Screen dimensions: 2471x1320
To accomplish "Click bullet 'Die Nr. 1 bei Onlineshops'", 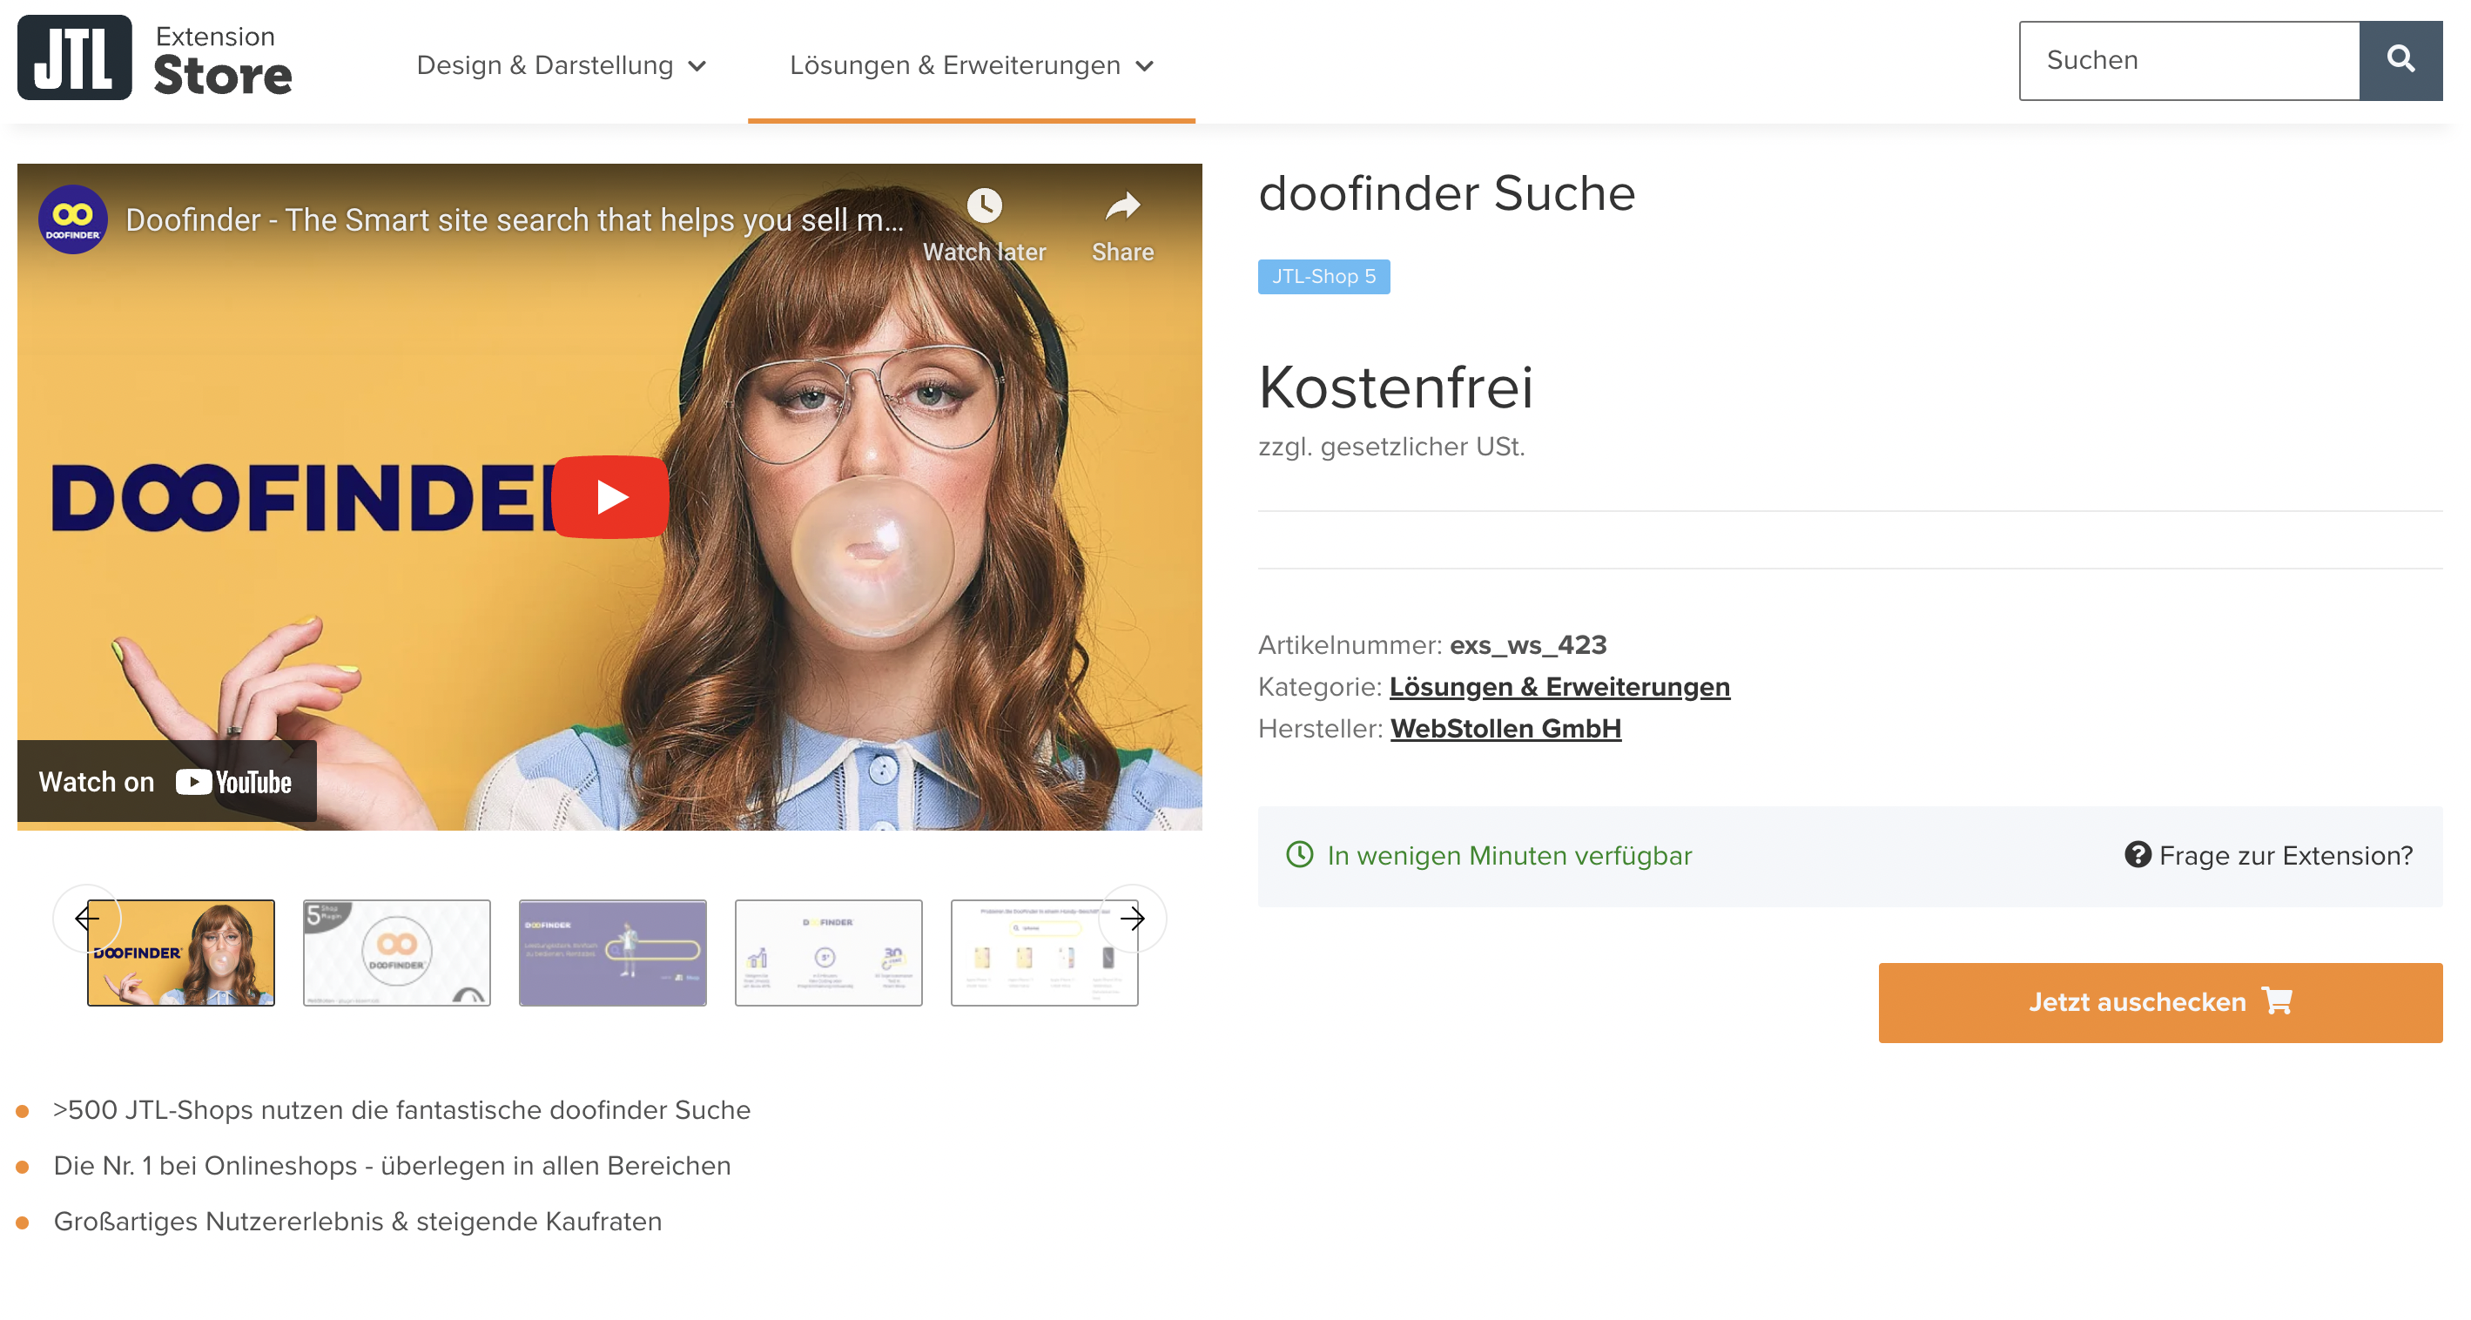I will [393, 1167].
